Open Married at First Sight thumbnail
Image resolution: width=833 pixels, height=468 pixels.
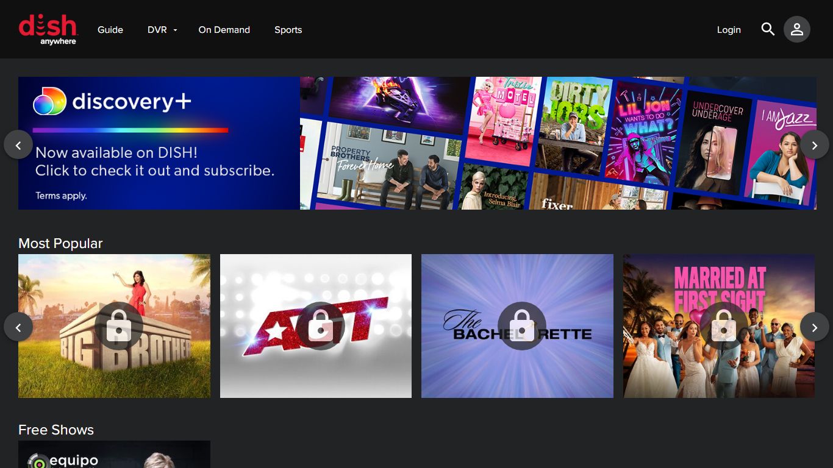(719, 326)
